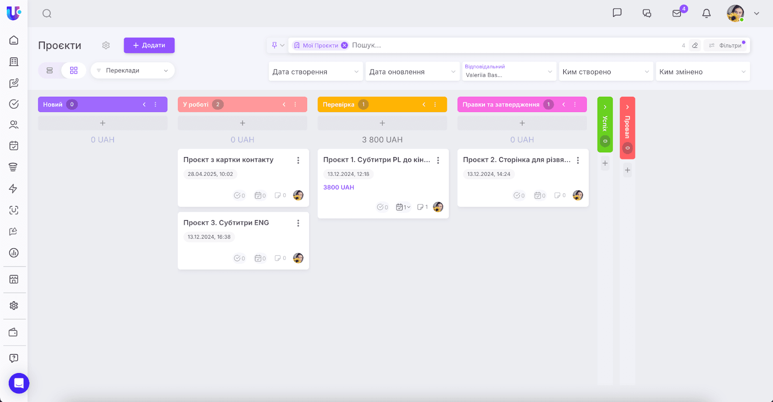Open the lightning automation icon in sidebar
Screen dimensions: 773x402
click(x=14, y=188)
